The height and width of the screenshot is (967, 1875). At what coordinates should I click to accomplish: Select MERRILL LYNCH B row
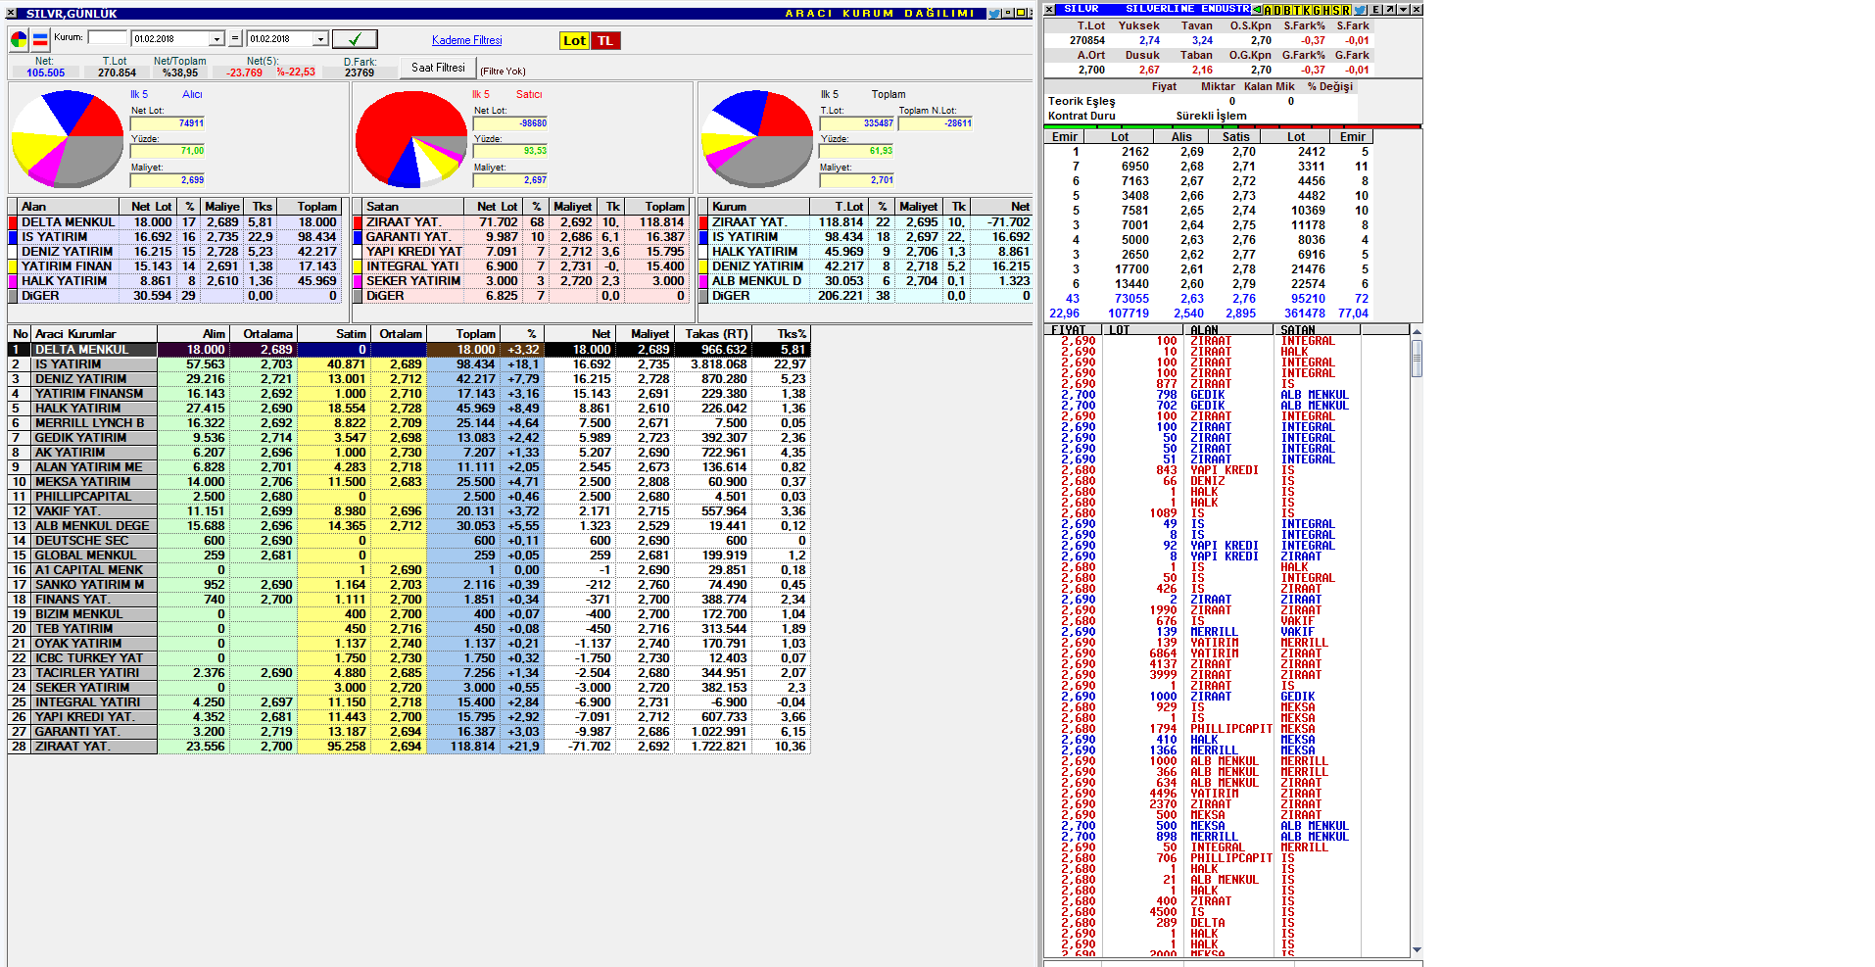pyautogui.click(x=409, y=423)
